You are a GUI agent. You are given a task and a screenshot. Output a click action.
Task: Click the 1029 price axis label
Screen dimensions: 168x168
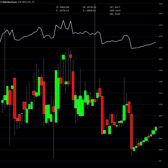(x=161, y=150)
